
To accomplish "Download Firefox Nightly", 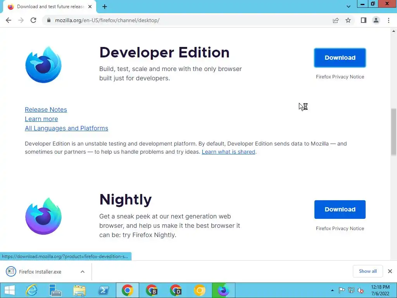I will tap(340, 209).
